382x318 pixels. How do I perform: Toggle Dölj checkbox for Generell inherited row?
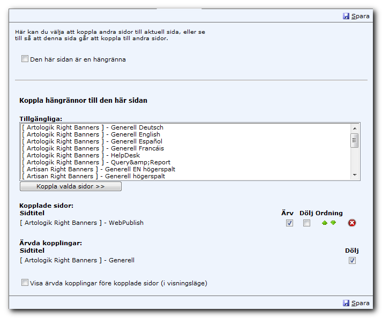[352, 261]
